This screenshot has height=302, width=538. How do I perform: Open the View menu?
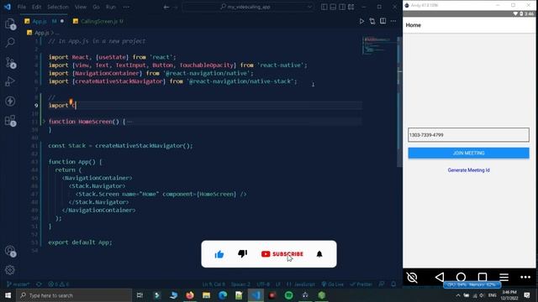(81, 7)
